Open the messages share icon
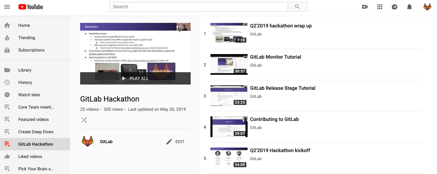Image resolution: width=437 pixels, height=174 pixels. pyautogui.click(x=395, y=7)
